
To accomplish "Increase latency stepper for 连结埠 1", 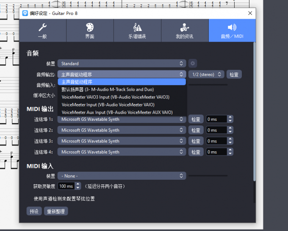I will coord(230,117).
